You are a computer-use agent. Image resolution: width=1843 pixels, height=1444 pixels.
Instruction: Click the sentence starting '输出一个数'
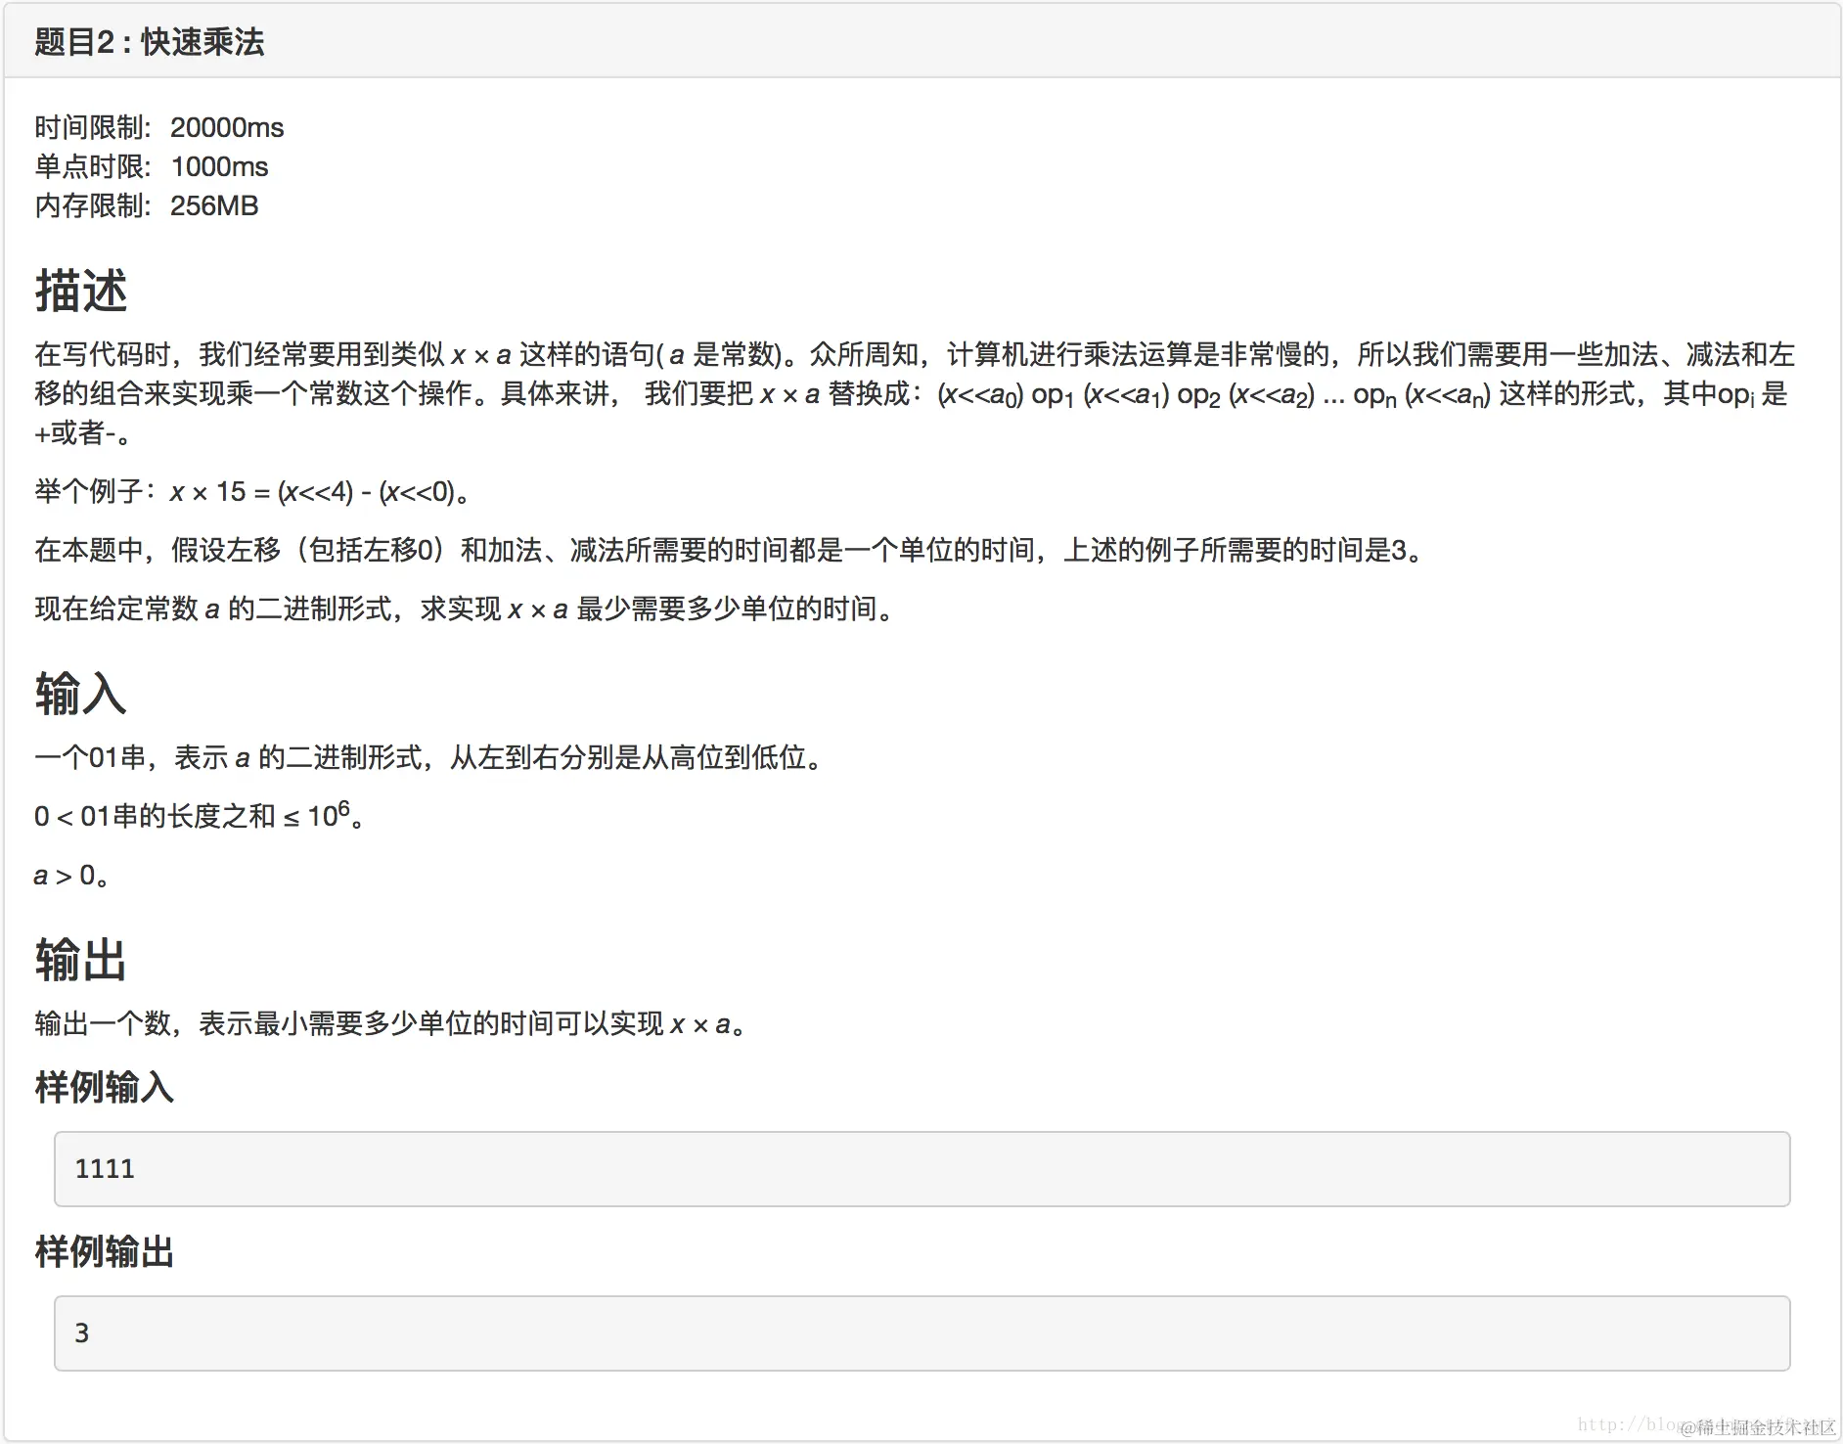tap(391, 1023)
